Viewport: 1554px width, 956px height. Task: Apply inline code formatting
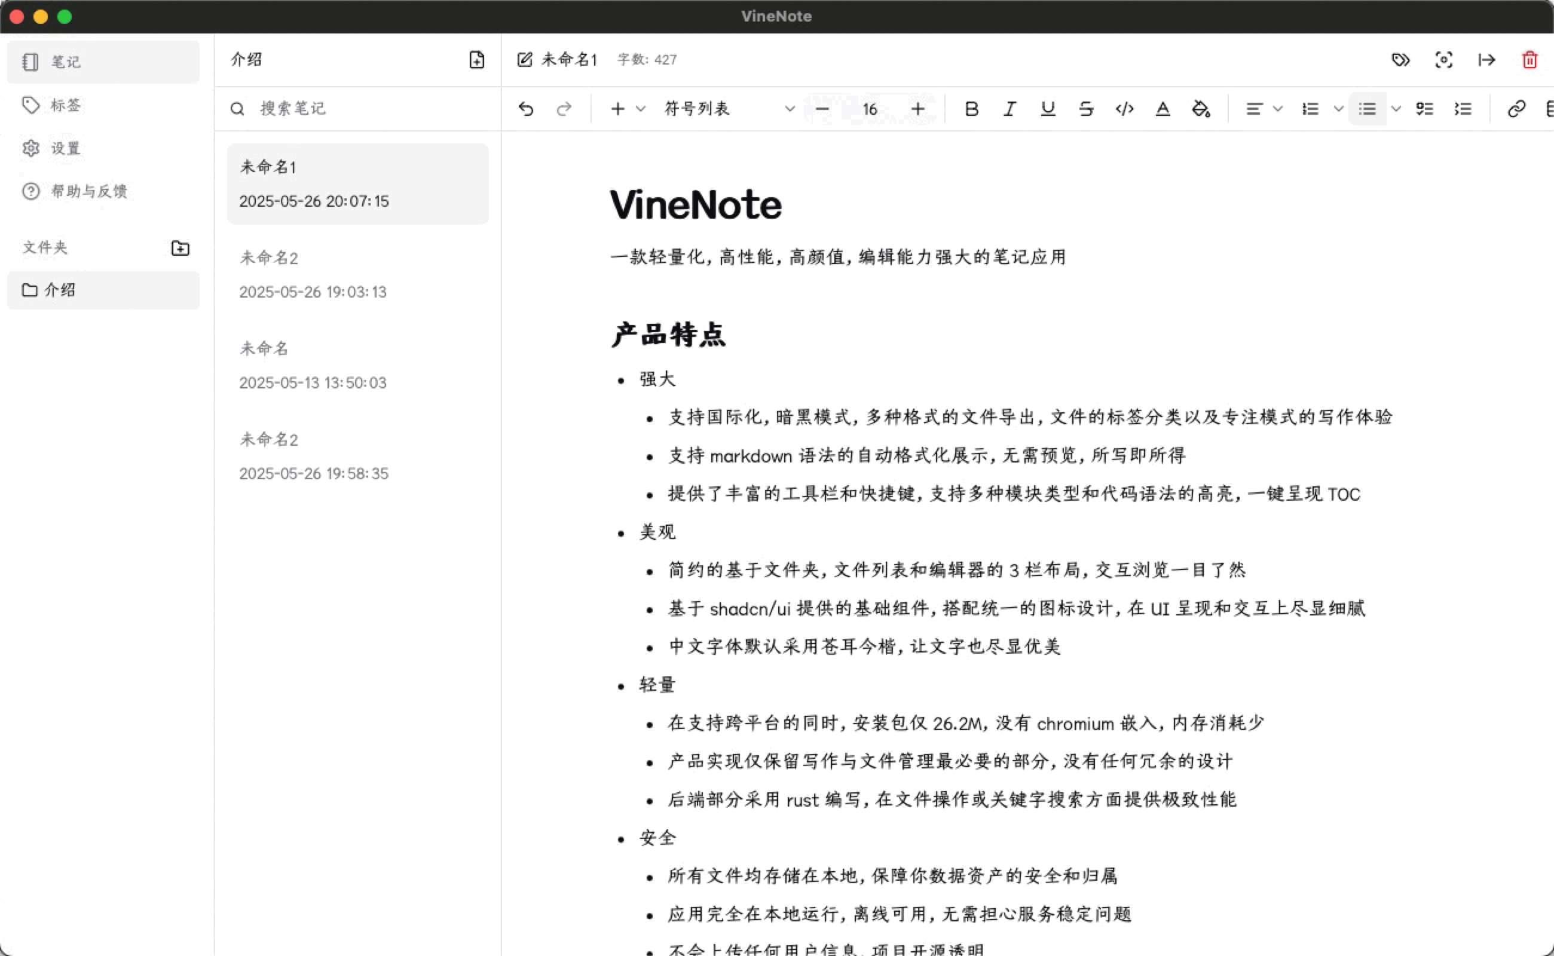pyautogui.click(x=1124, y=109)
